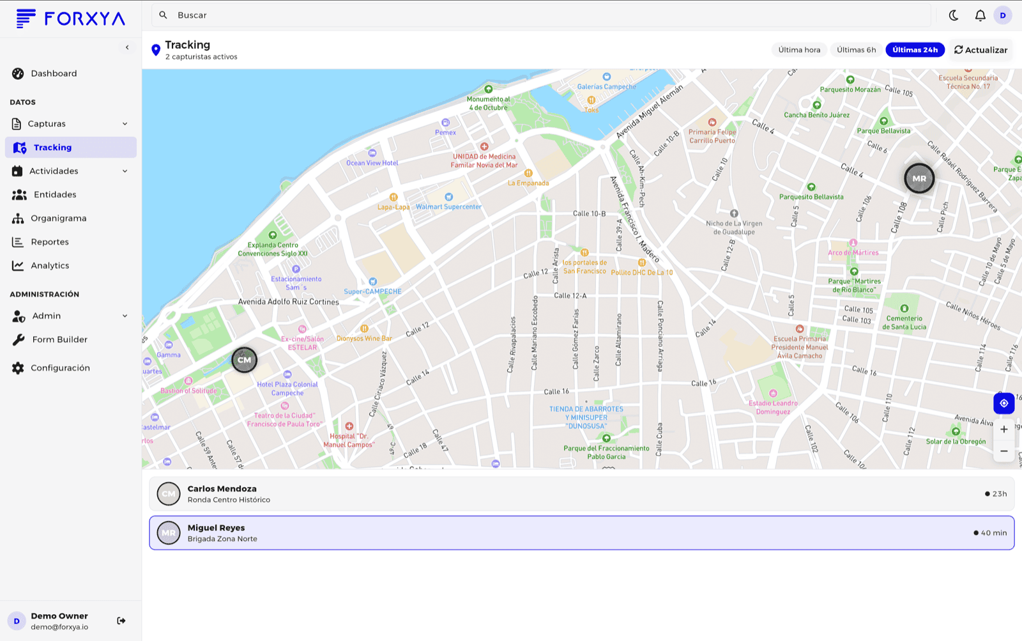
Task: Open Carlos Mendoza tracking row
Action: pos(581,494)
